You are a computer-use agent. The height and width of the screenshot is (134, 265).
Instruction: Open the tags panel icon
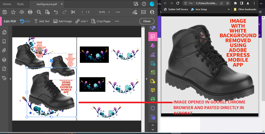coord(4,78)
